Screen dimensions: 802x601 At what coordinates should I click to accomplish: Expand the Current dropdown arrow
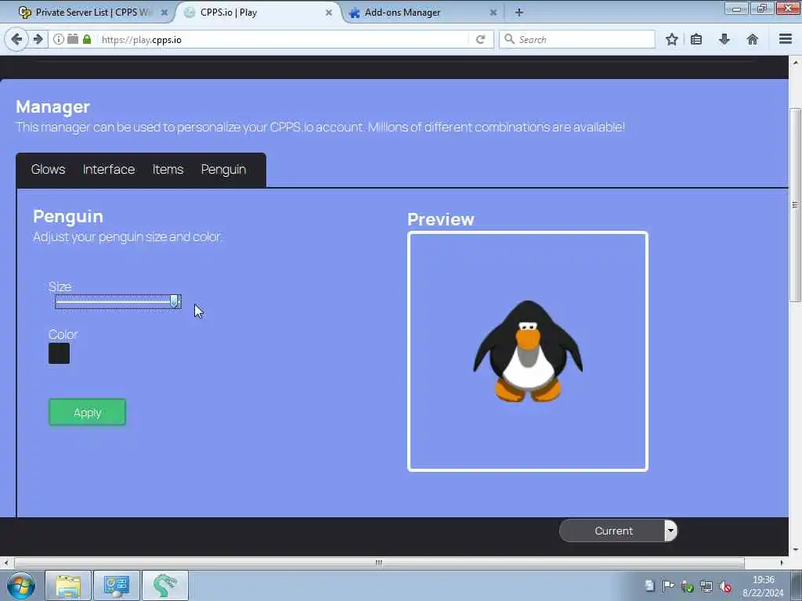point(670,531)
